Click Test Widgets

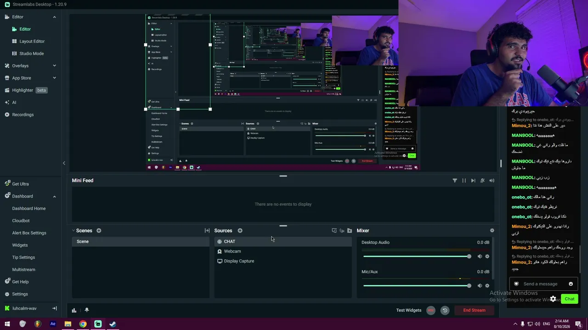[409, 310]
